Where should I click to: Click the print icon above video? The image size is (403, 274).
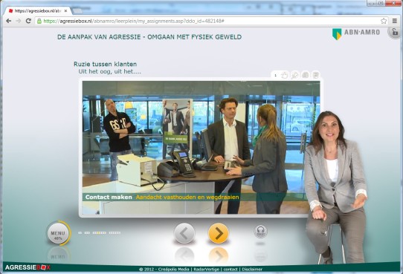pos(306,75)
